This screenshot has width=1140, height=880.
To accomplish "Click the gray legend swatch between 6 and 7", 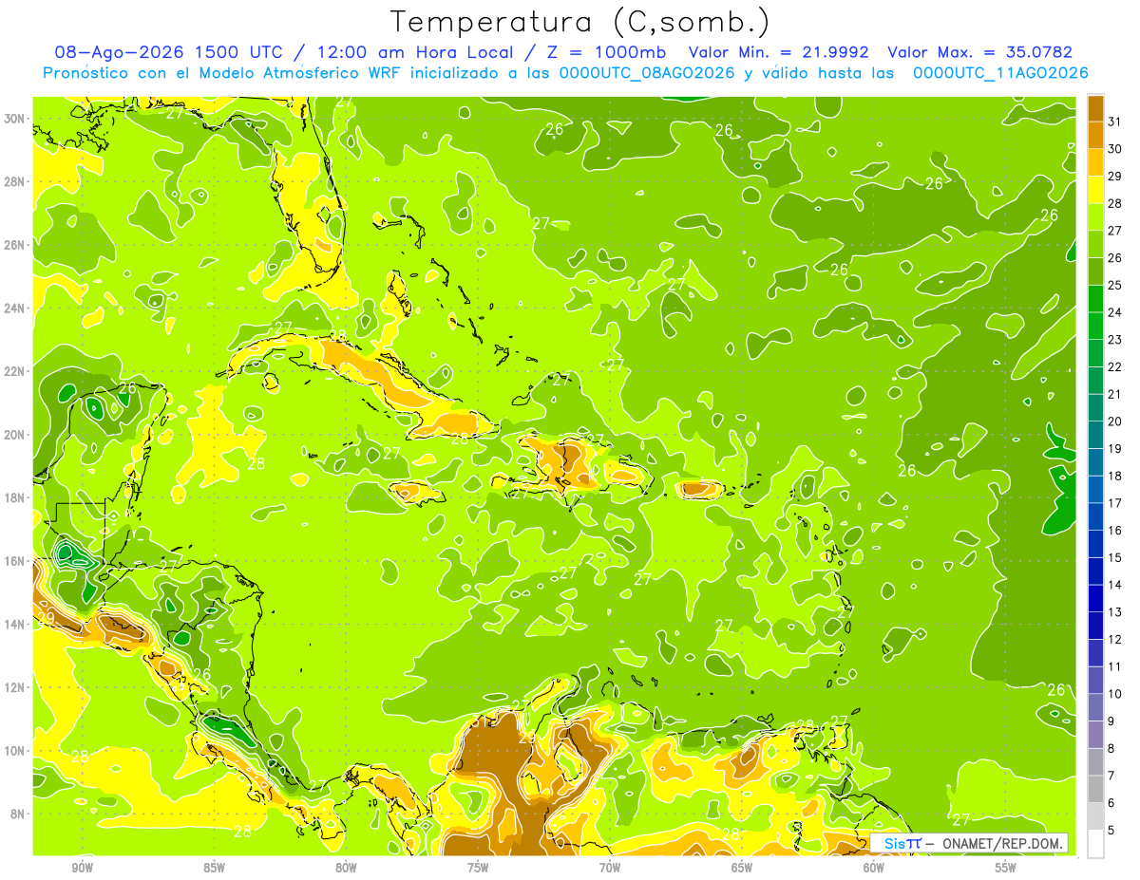I will (x=1095, y=790).
